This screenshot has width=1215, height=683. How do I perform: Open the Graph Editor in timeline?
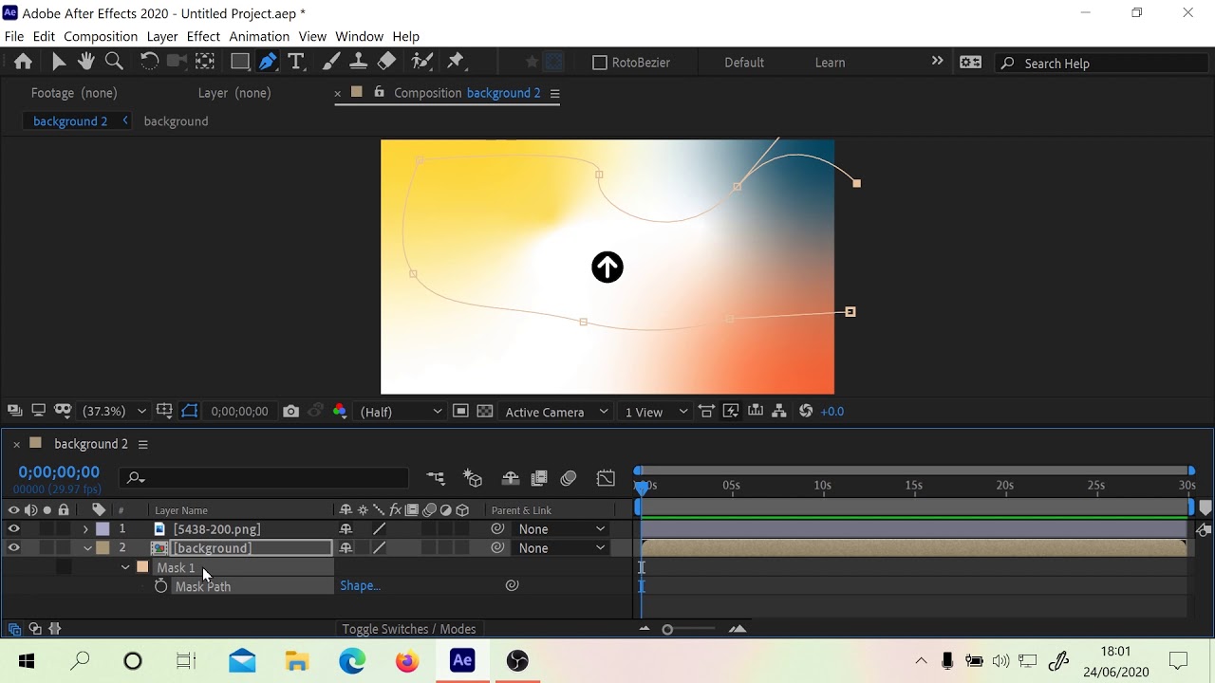[606, 478]
